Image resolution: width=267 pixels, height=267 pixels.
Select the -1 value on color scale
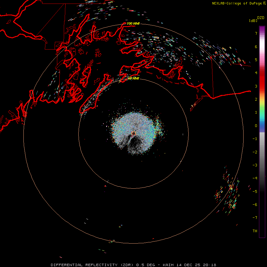pyautogui.click(x=255, y=139)
